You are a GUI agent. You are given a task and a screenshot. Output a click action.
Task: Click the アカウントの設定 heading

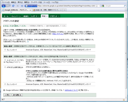tap(11, 21)
